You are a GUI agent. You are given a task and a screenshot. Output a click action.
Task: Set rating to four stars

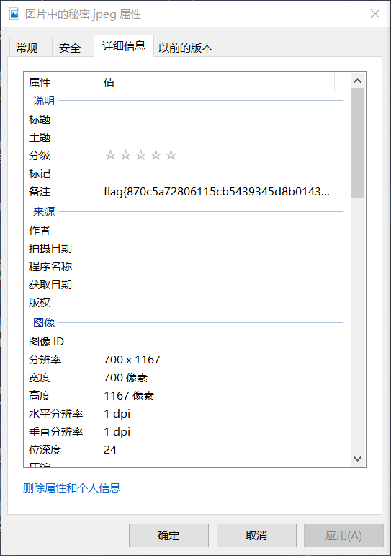click(156, 155)
